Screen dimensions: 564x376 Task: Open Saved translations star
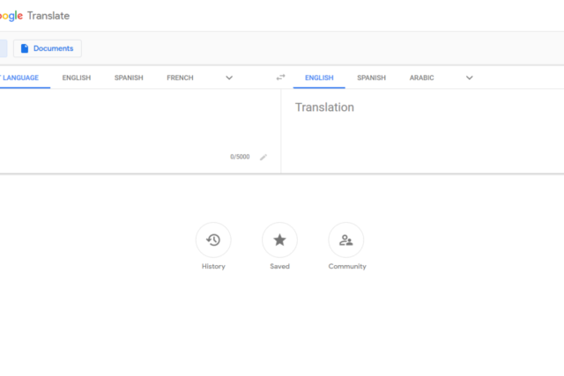tap(280, 240)
